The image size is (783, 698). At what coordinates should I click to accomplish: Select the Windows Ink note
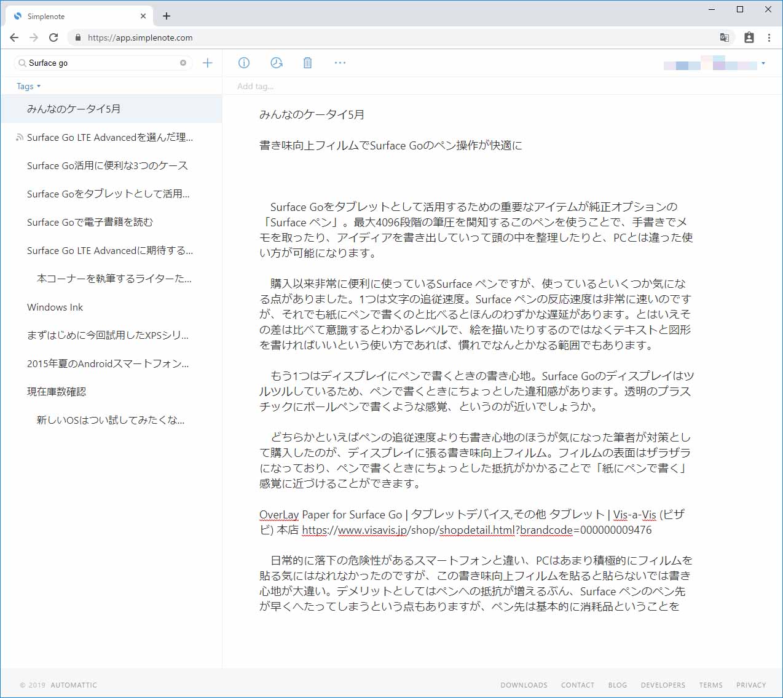coord(55,307)
